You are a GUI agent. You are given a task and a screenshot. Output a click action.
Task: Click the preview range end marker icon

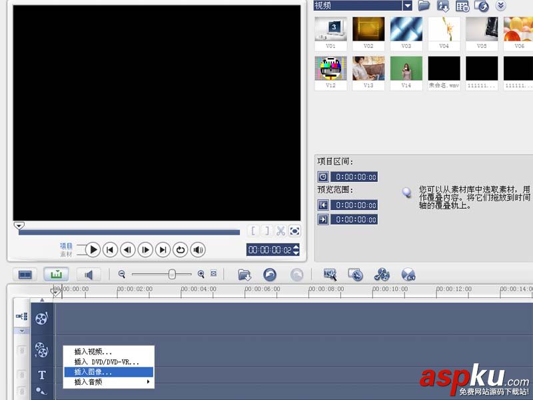tap(323, 219)
